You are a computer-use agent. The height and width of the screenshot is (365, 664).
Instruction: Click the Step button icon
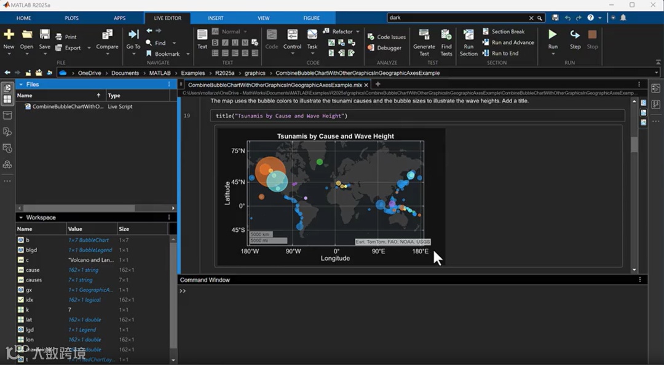(575, 35)
